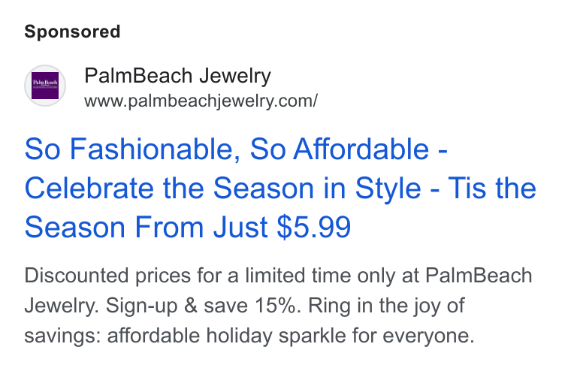Viewport: 571px width, 368px height.
Task: Click the purple PalmBeach Jewelry logo icon
Action: point(45,86)
